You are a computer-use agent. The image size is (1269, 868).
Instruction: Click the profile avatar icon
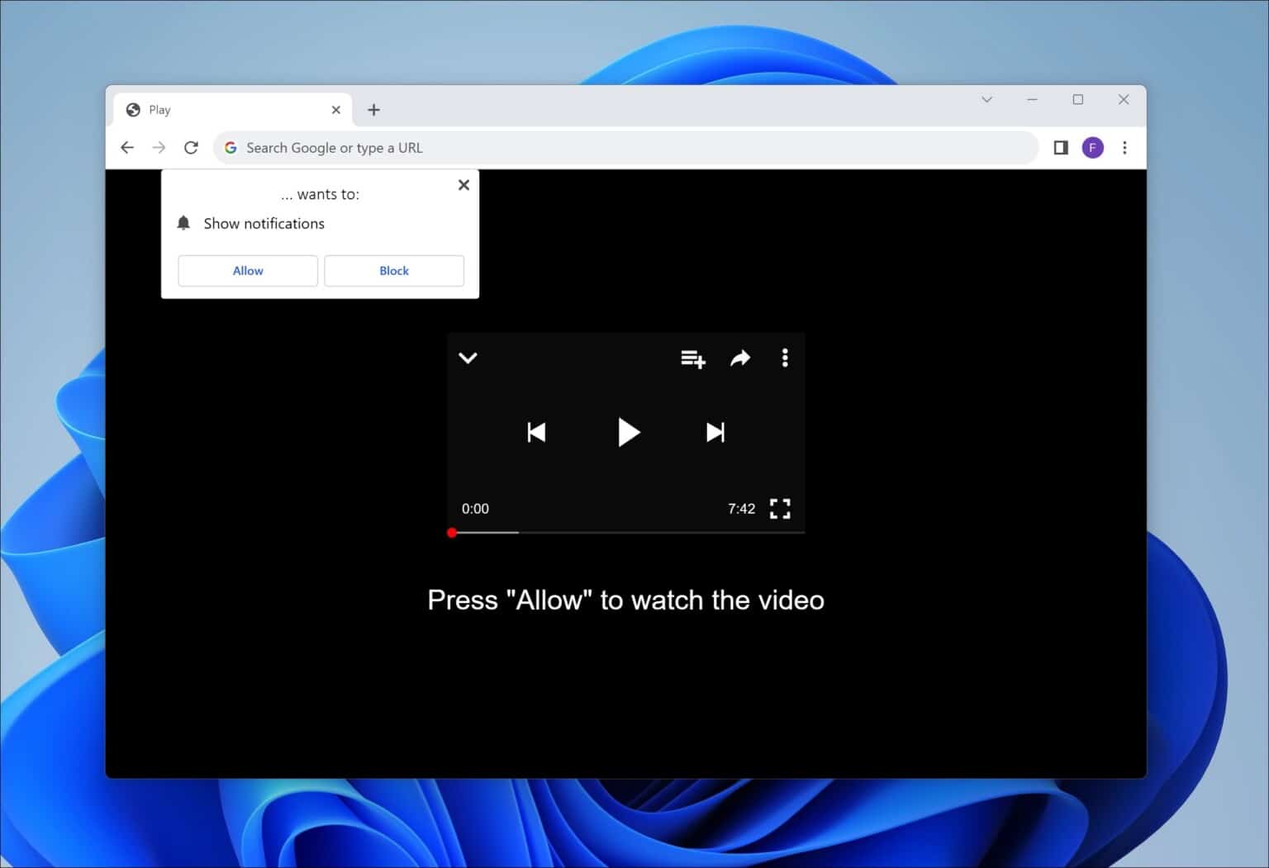coord(1092,147)
